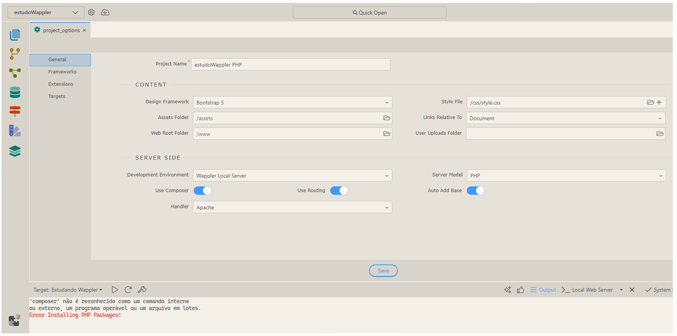Image resolution: width=677 pixels, height=336 pixels.
Task: Open project settings gear icon
Action: [91, 12]
